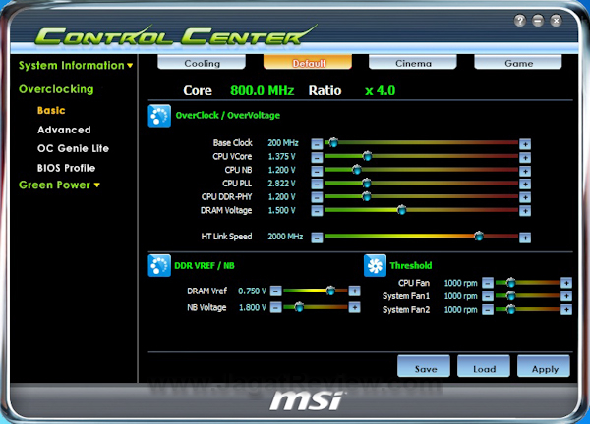This screenshot has width=590, height=424.
Task: Click the DDR VREF / NB section icon
Action: 159,266
